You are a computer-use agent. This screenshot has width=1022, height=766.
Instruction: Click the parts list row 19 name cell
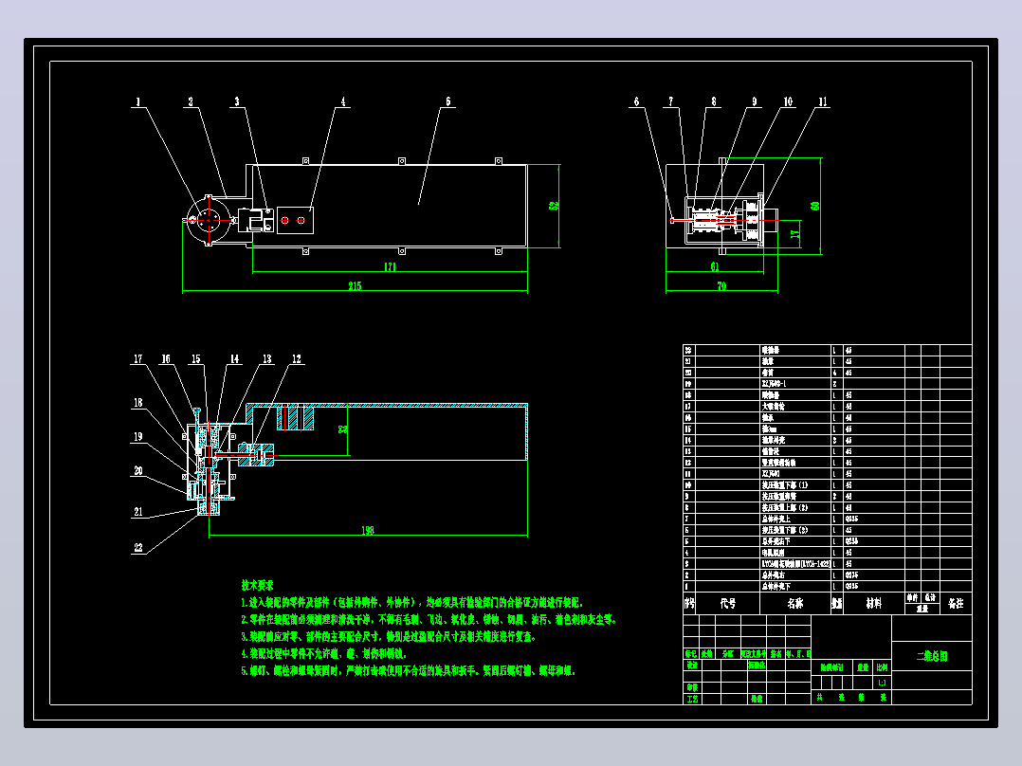795,384
